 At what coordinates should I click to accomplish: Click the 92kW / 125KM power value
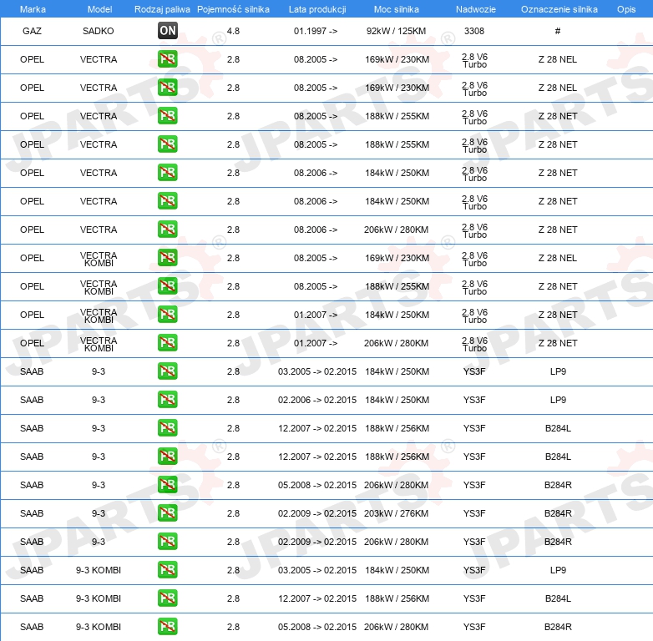396,31
